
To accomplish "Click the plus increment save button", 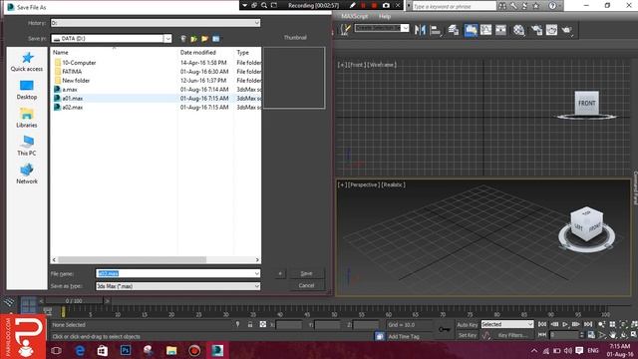I will [x=280, y=273].
